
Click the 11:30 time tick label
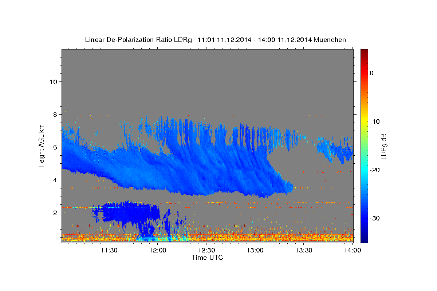click(109, 250)
